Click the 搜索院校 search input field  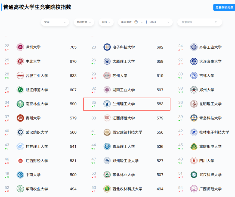coord(196,22)
